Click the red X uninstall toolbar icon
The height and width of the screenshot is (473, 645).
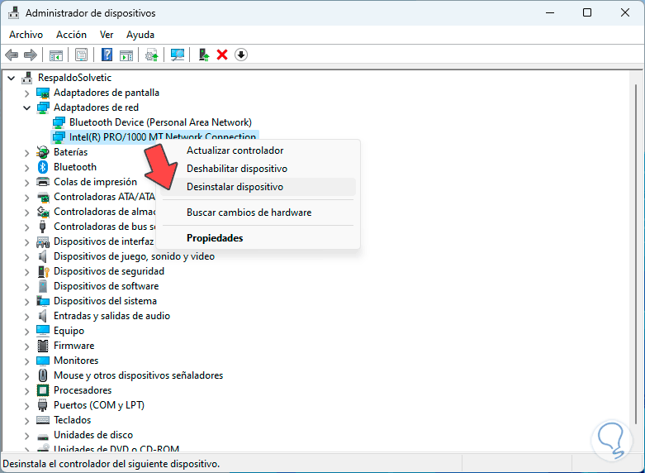click(x=222, y=55)
